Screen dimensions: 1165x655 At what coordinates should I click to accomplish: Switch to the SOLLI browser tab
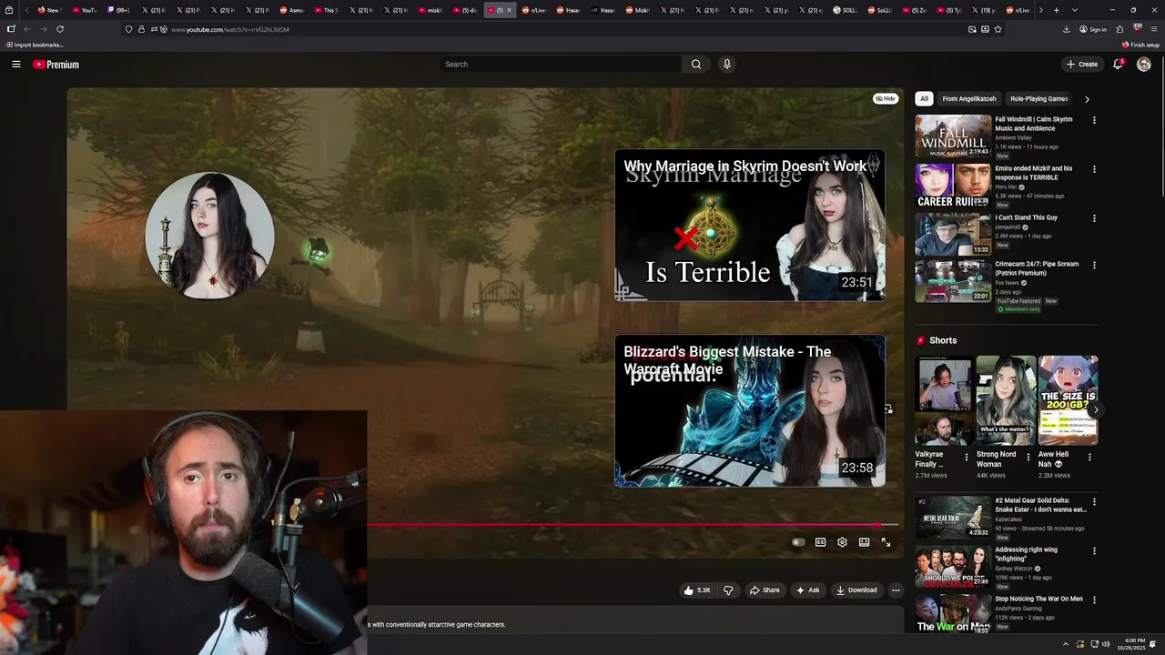(846, 10)
